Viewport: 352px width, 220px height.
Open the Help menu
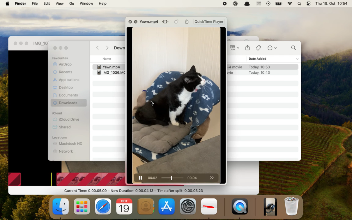coord(102,3)
